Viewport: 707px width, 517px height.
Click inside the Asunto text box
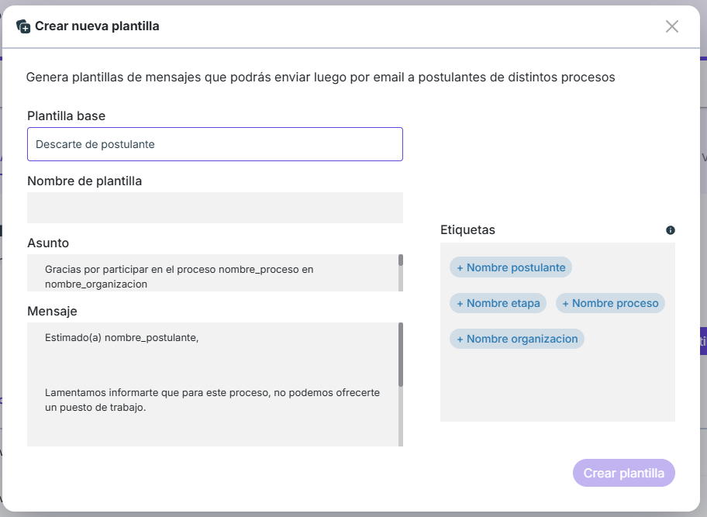coord(213,273)
